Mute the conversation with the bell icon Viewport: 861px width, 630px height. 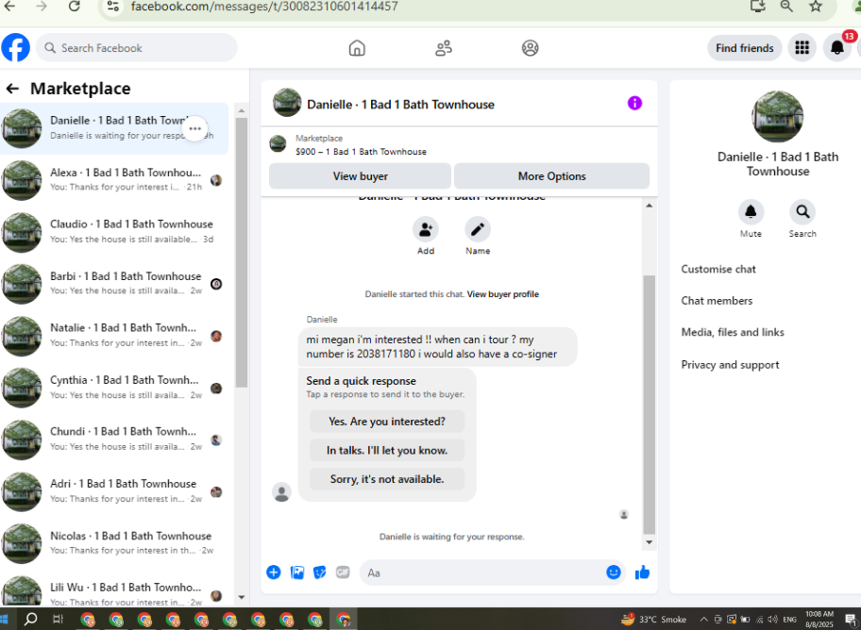pyautogui.click(x=751, y=212)
